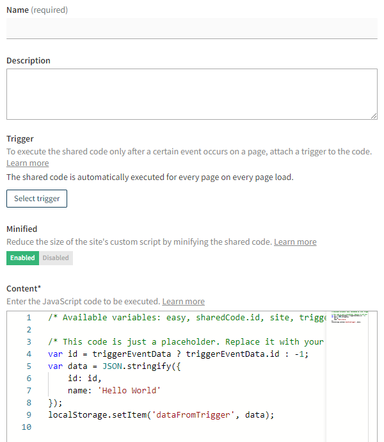Screen dimensions: 384x442
Task: Grab the Description box resize handle
Action: pyautogui.click(x=373, y=115)
